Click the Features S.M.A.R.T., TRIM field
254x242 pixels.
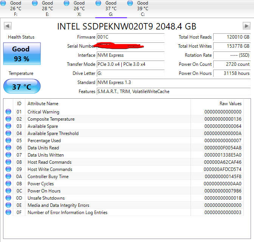[x=173, y=92]
